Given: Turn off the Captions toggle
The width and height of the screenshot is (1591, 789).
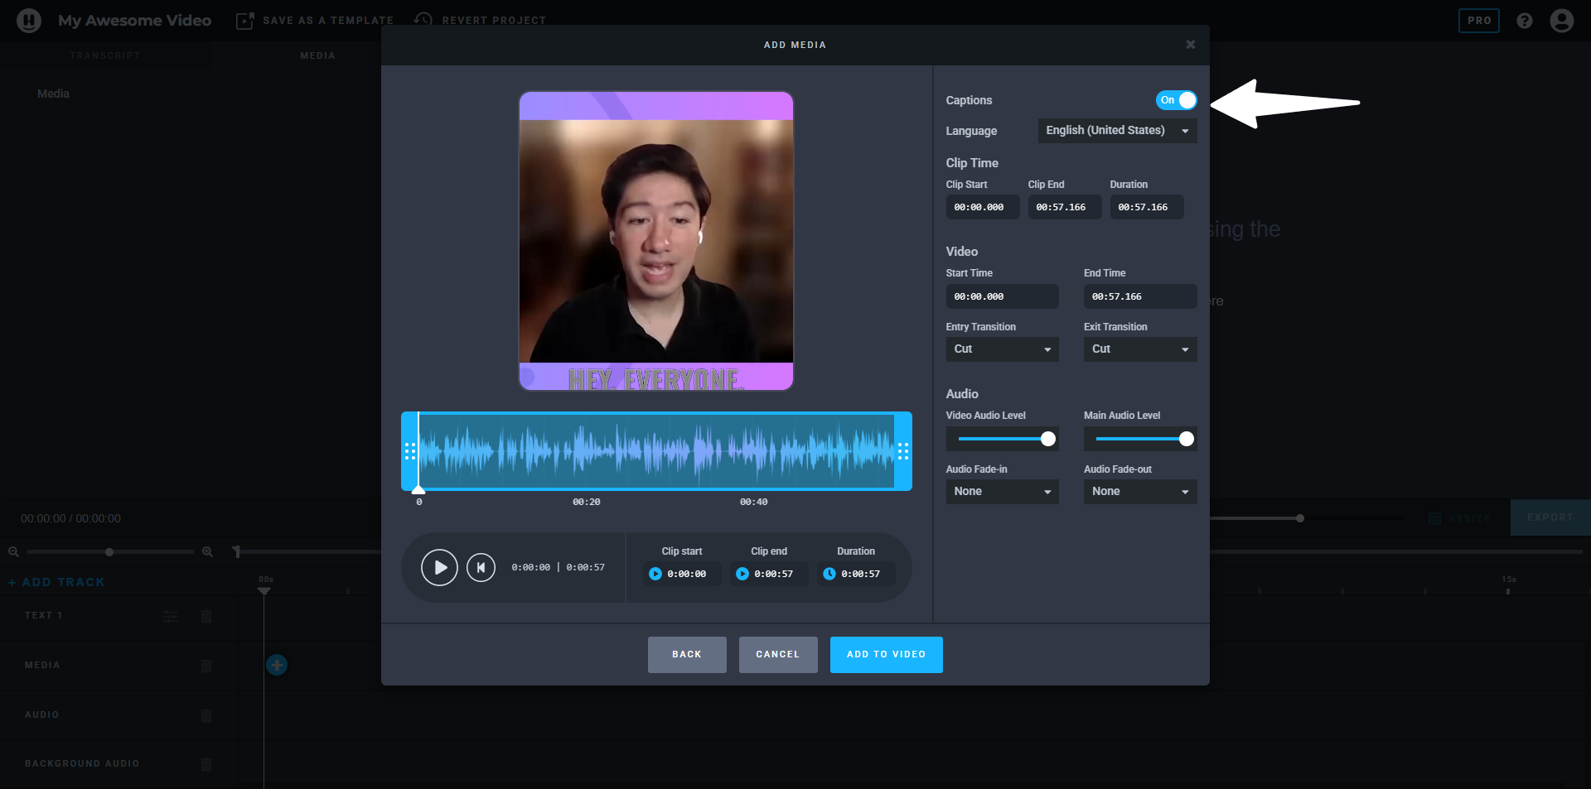Looking at the screenshot, I should point(1176,100).
